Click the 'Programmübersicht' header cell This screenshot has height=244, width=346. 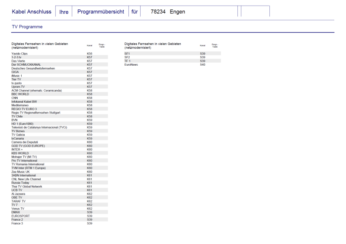coord(101,12)
